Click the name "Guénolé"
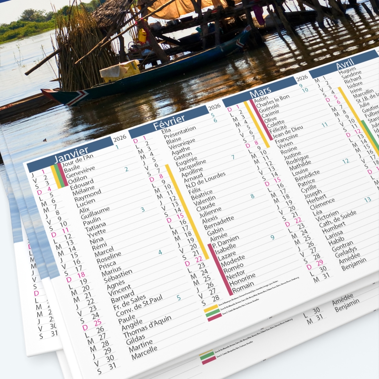The image size is (379, 379). 269,108
